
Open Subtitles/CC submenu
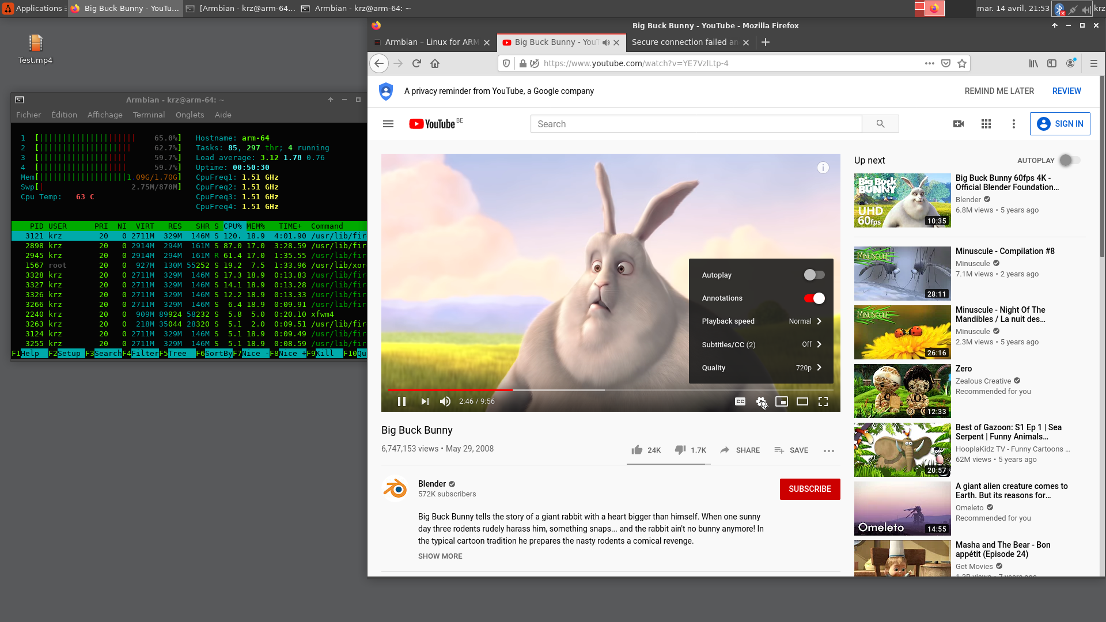coord(761,344)
